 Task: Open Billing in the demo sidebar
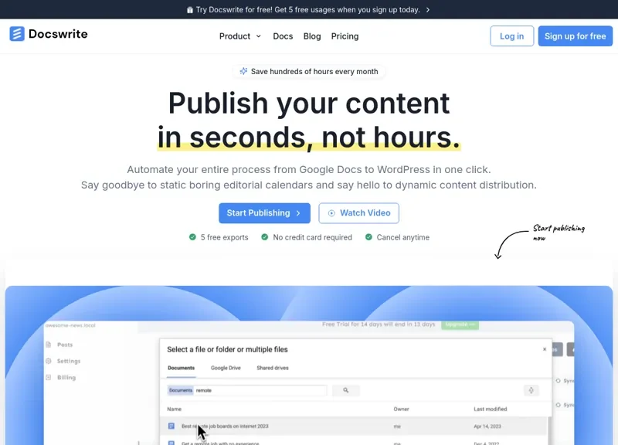pos(66,377)
